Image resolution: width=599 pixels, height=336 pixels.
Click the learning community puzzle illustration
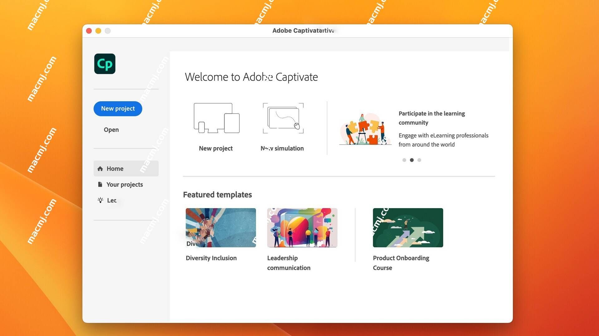tap(365, 129)
